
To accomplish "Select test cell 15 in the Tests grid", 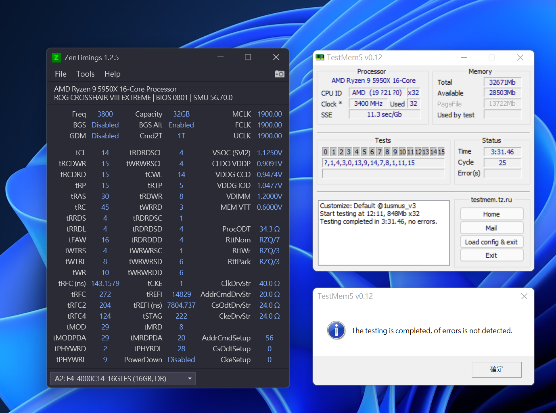I will pyautogui.click(x=442, y=152).
